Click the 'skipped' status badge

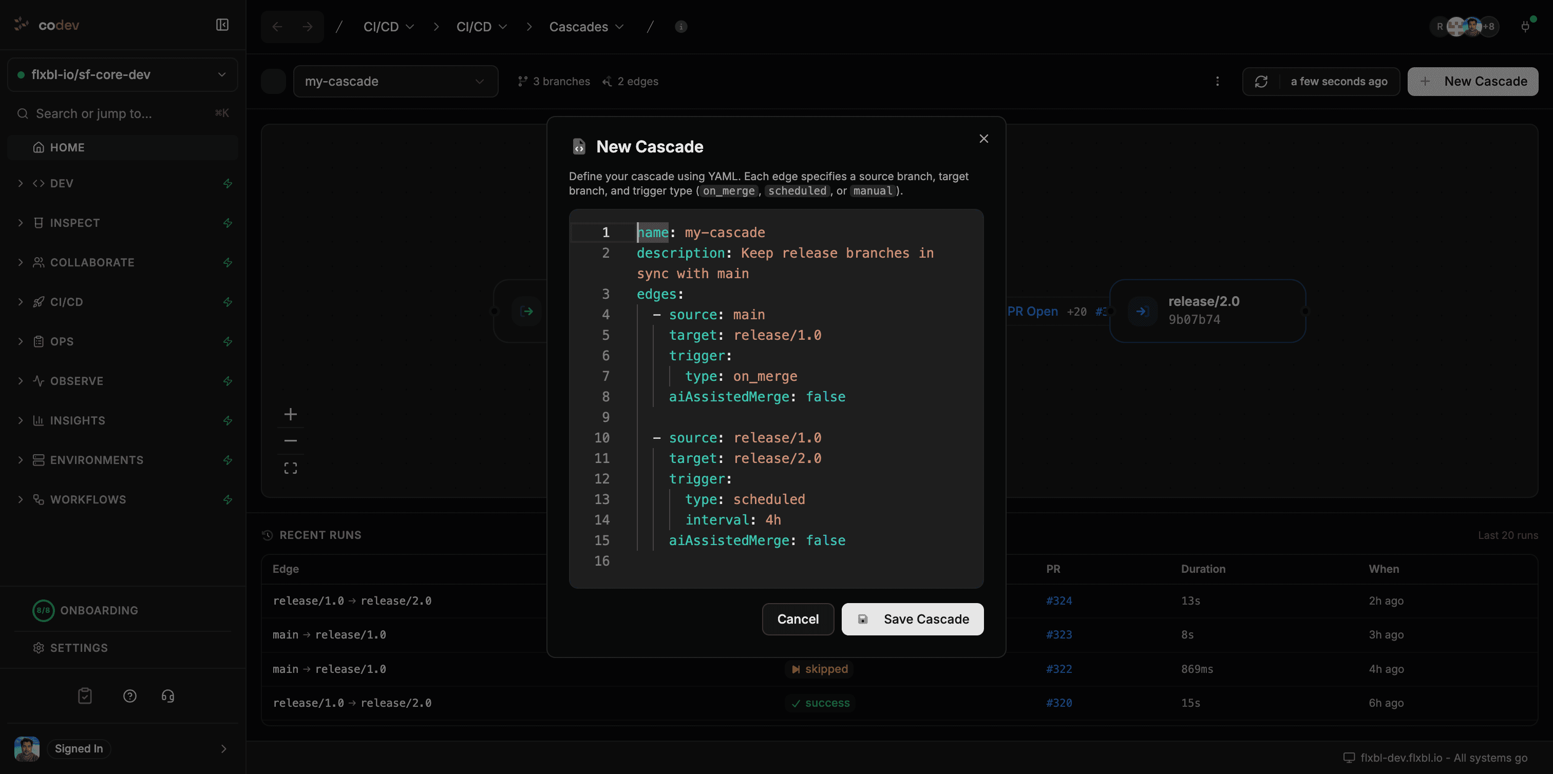coord(819,669)
